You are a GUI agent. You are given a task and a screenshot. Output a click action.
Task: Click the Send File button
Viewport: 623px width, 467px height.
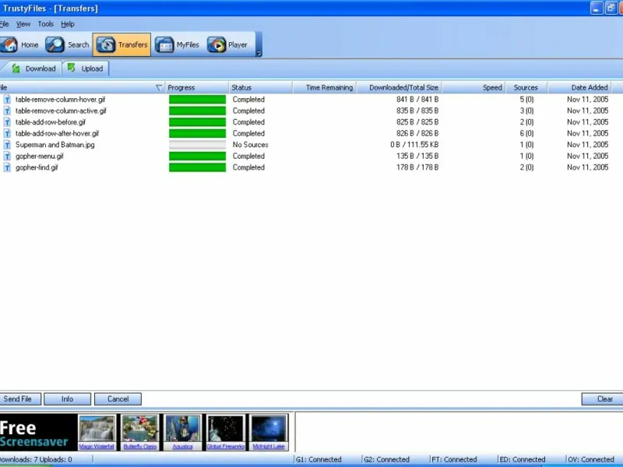click(x=19, y=399)
